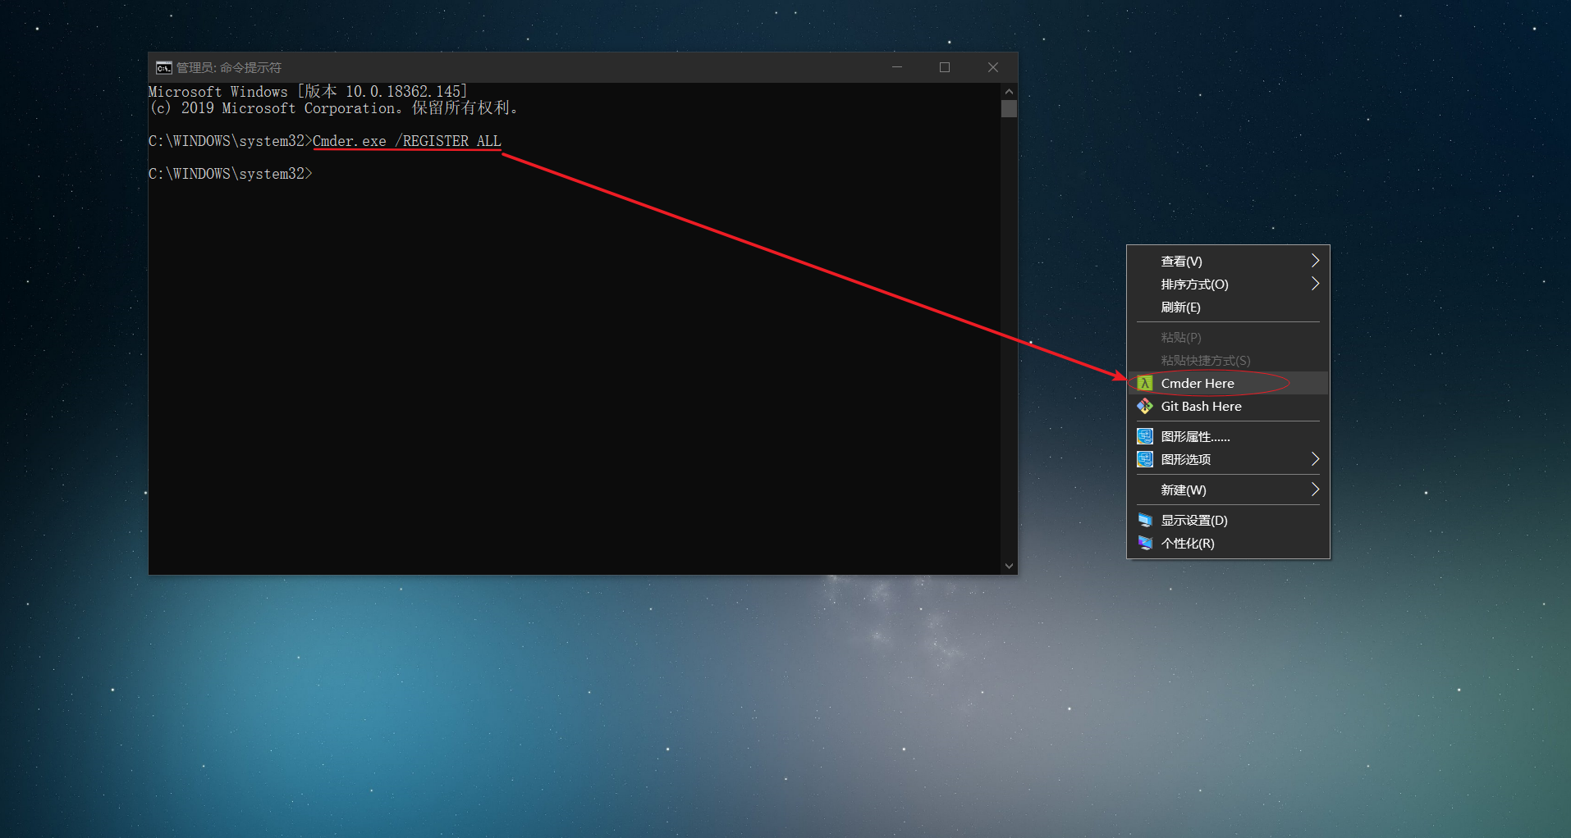Choose 粘贴(P) from the context menu
The image size is (1571, 838).
pyautogui.click(x=1181, y=337)
